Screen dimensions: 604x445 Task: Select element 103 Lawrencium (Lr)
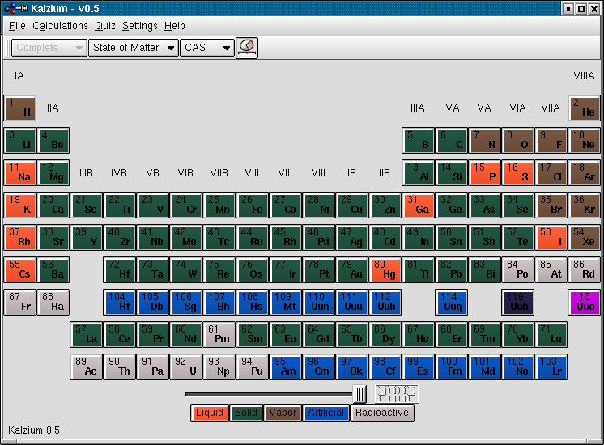pyautogui.click(x=551, y=367)
